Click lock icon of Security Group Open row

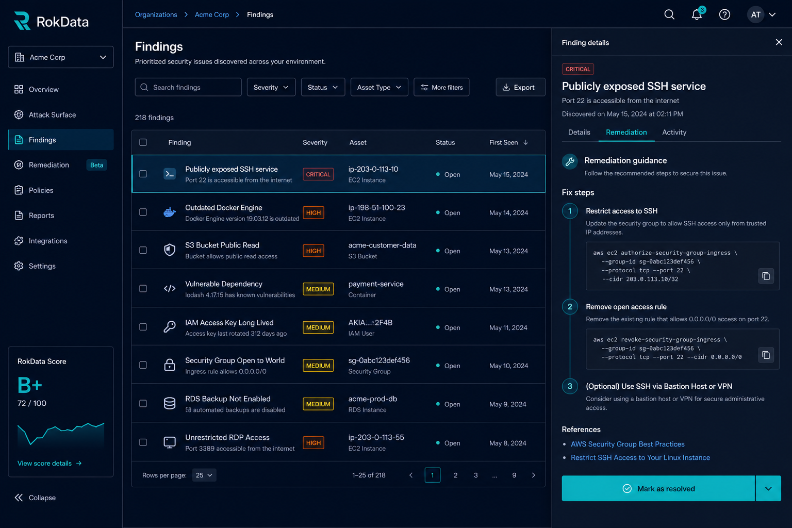point(170,365)
